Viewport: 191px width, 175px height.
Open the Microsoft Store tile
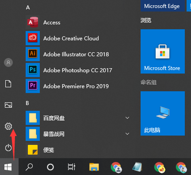163,51
